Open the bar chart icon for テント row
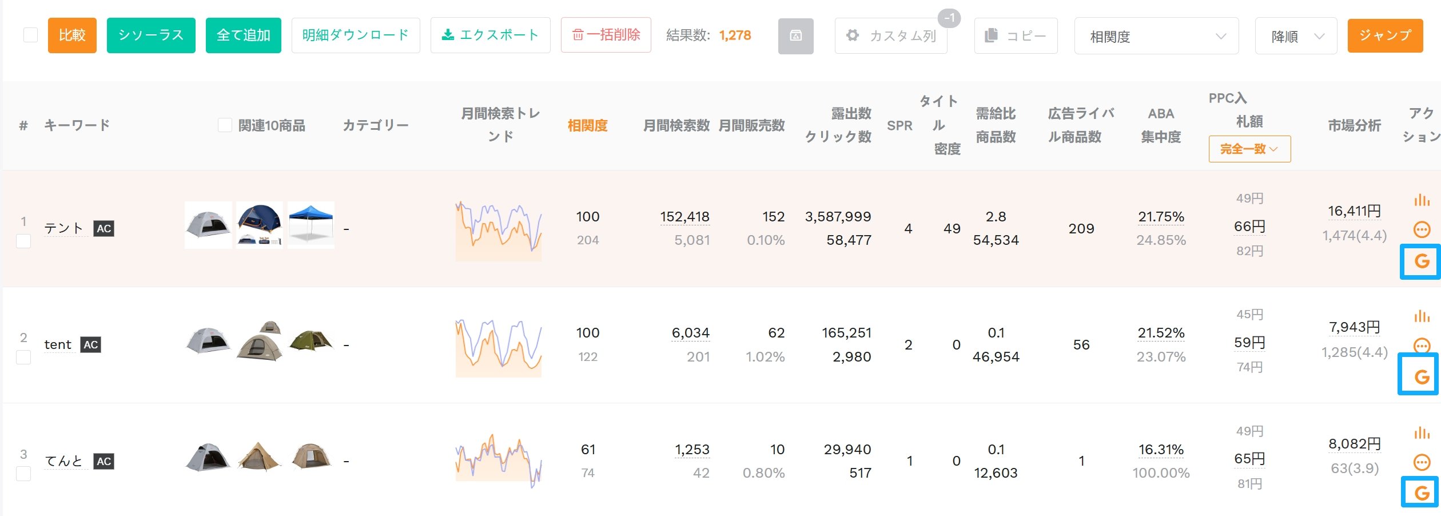Viewport: 1441px width, 516px height. coord(1422,200)
